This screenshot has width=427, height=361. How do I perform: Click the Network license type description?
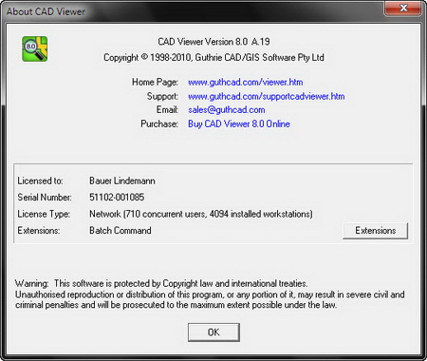201,214
